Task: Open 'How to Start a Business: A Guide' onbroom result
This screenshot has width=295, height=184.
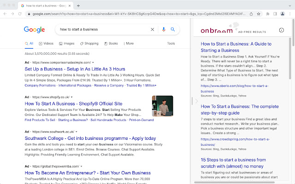Action: pyautogui.click(x=236, y=47)
